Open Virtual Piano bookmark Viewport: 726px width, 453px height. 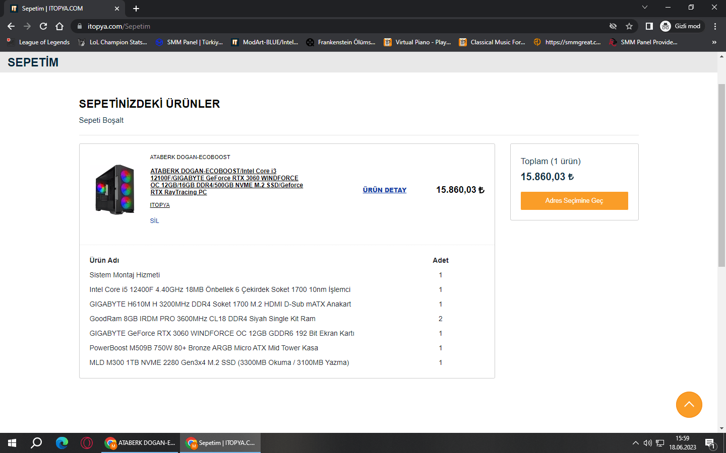pos(417,42)
